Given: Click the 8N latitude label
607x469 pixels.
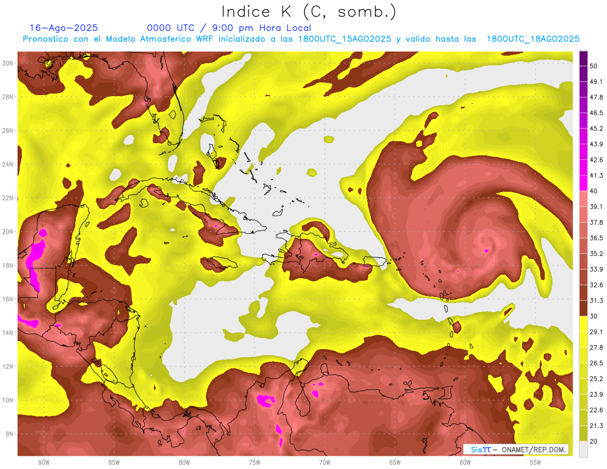Looking at the screenshot, I should [x=10, y=434].
